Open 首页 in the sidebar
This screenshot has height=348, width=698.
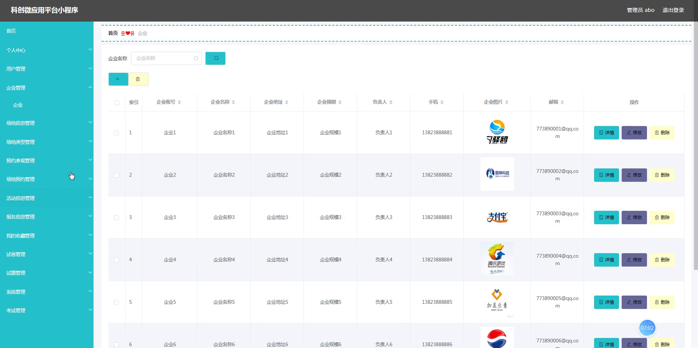(x=47, y=31)
